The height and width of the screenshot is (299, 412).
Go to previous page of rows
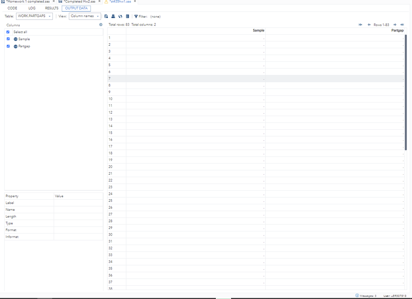coord(369,25)
